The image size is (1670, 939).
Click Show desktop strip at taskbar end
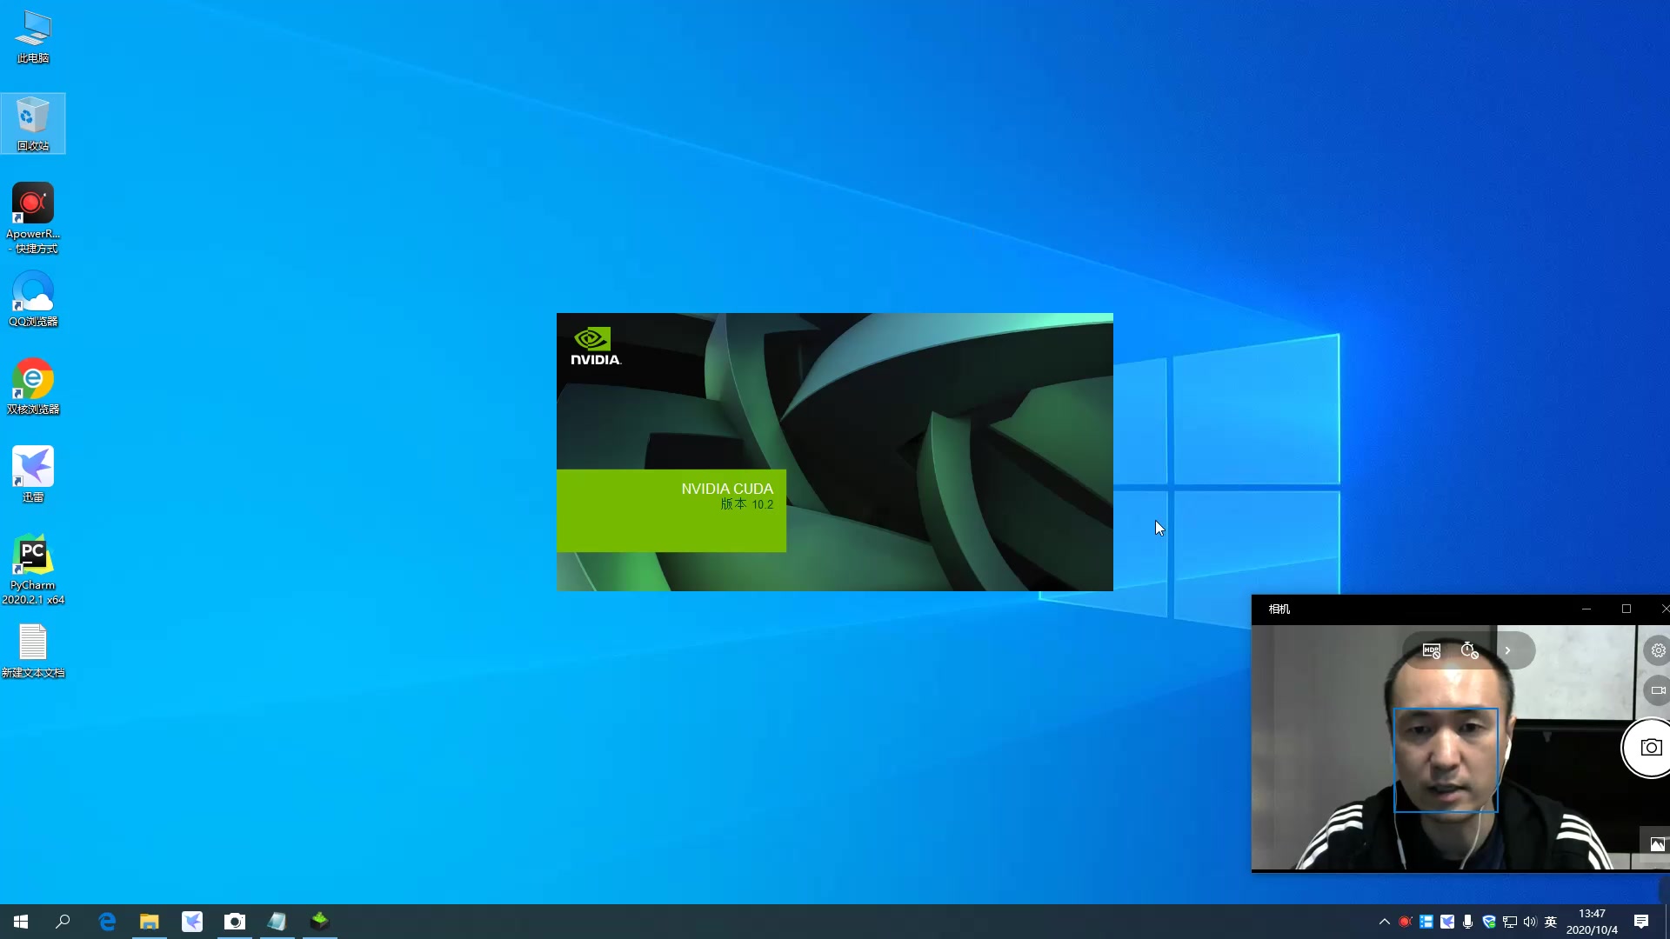1667,922
